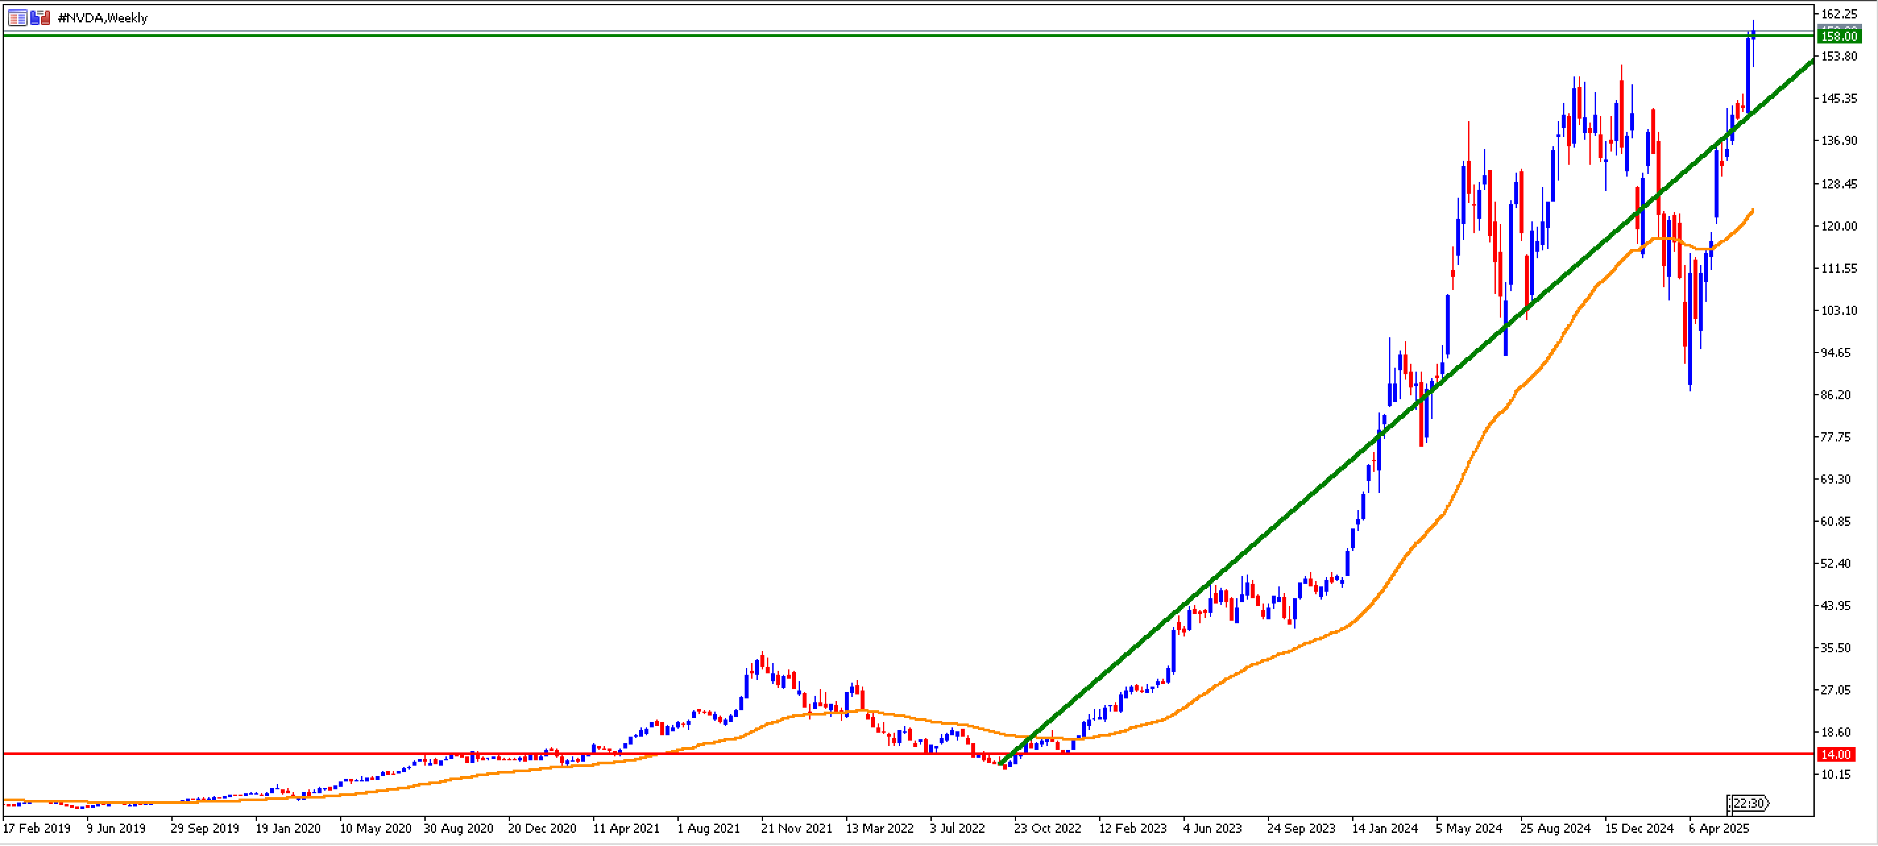Select the #NVDA,Weekly chart title
The height and width of the screenshot is (846, 1878).
click(103, 18)
